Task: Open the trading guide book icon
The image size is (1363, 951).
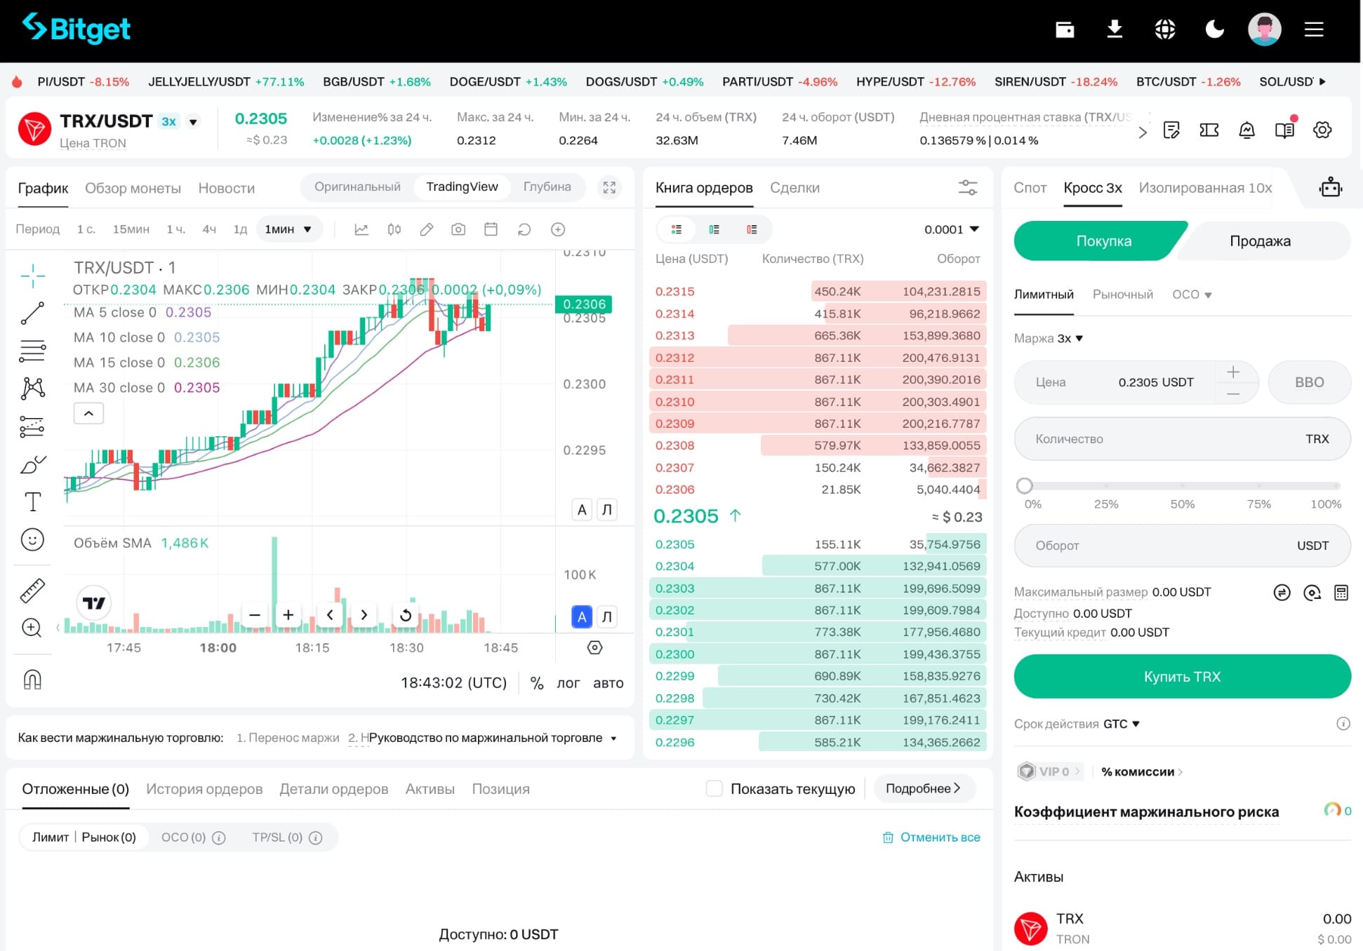Action: coord(1284,130)
